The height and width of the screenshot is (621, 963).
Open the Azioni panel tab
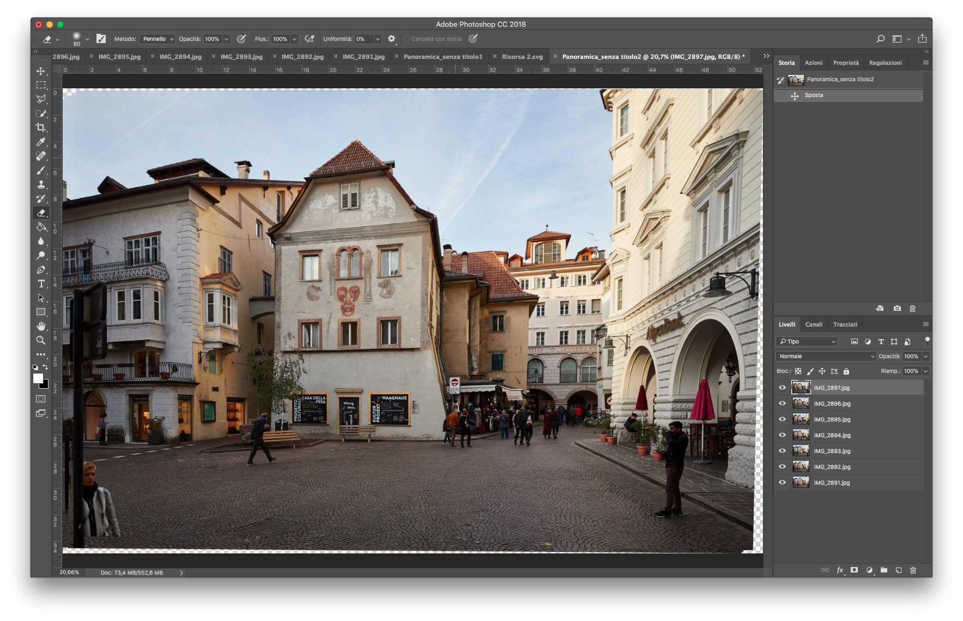click(813, 63)
